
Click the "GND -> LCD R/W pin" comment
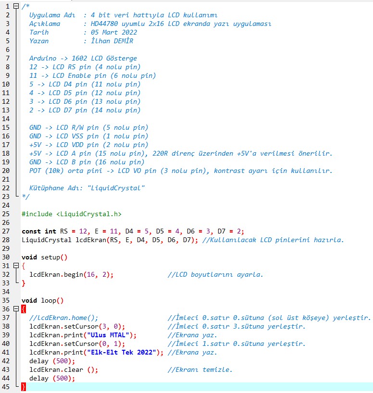point(64,127)
